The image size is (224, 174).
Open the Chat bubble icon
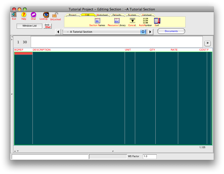(34, 15)
